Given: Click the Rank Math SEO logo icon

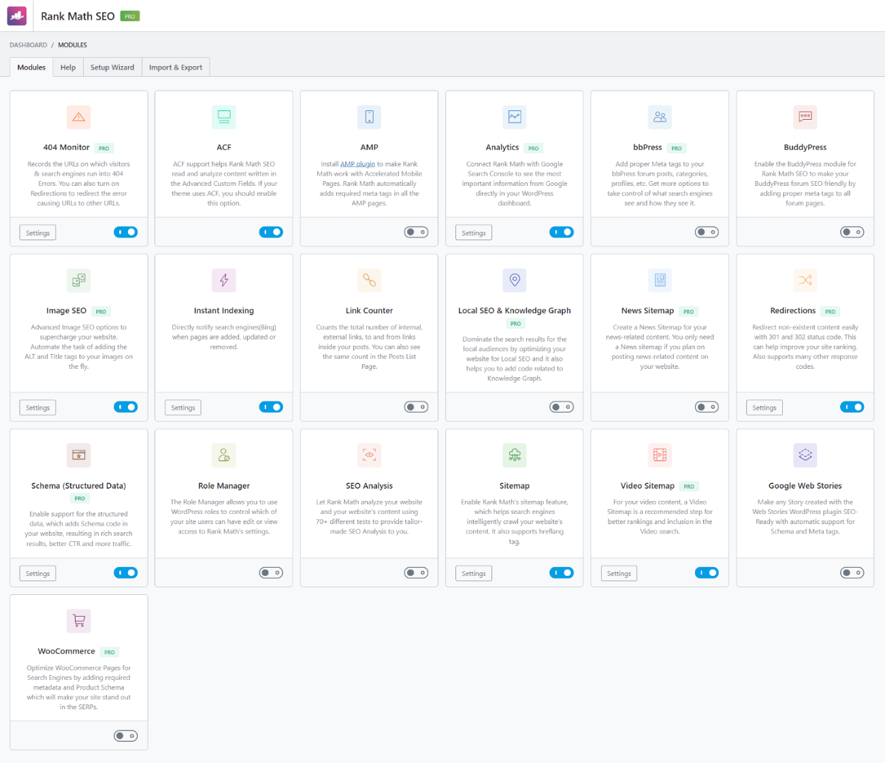Looking at the screenshot, I should pyautogui.click(x=17, y=16).
